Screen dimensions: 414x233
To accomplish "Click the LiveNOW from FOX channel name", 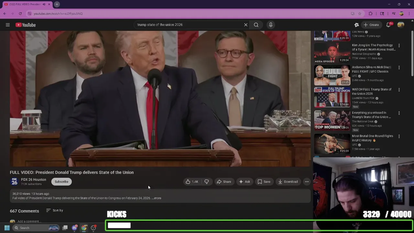I will (x=364, y=98).
